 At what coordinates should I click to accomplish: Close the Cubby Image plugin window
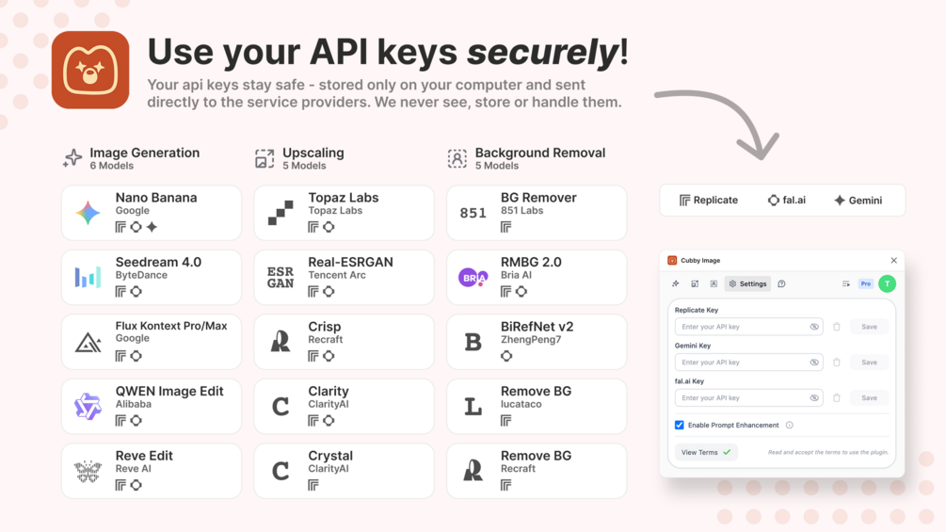point(893,261)
